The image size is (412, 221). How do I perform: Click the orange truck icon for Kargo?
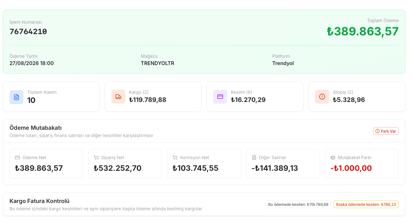tap(118, 97)
